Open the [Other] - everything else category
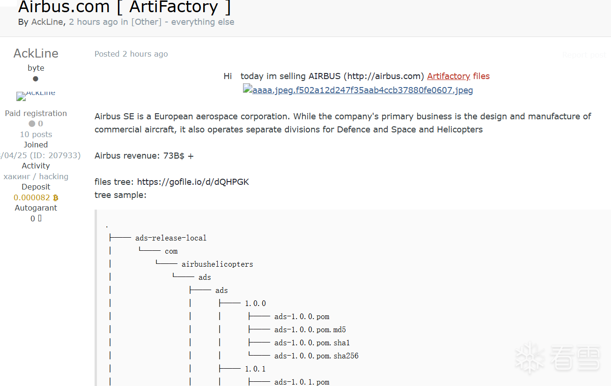This screenshot has width=611, height=386. point(183,22)
